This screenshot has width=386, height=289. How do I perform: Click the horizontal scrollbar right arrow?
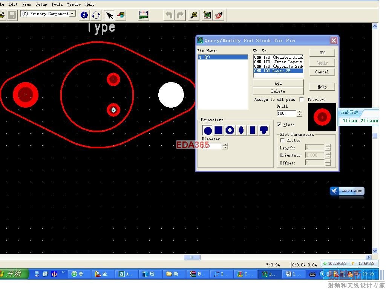pyautogui.click(x=368, y=257)
